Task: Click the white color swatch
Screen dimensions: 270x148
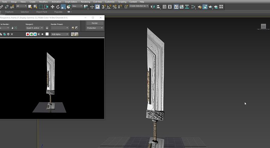Action: (x=47, y=34)
